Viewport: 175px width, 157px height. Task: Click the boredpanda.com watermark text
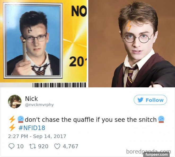148,151
